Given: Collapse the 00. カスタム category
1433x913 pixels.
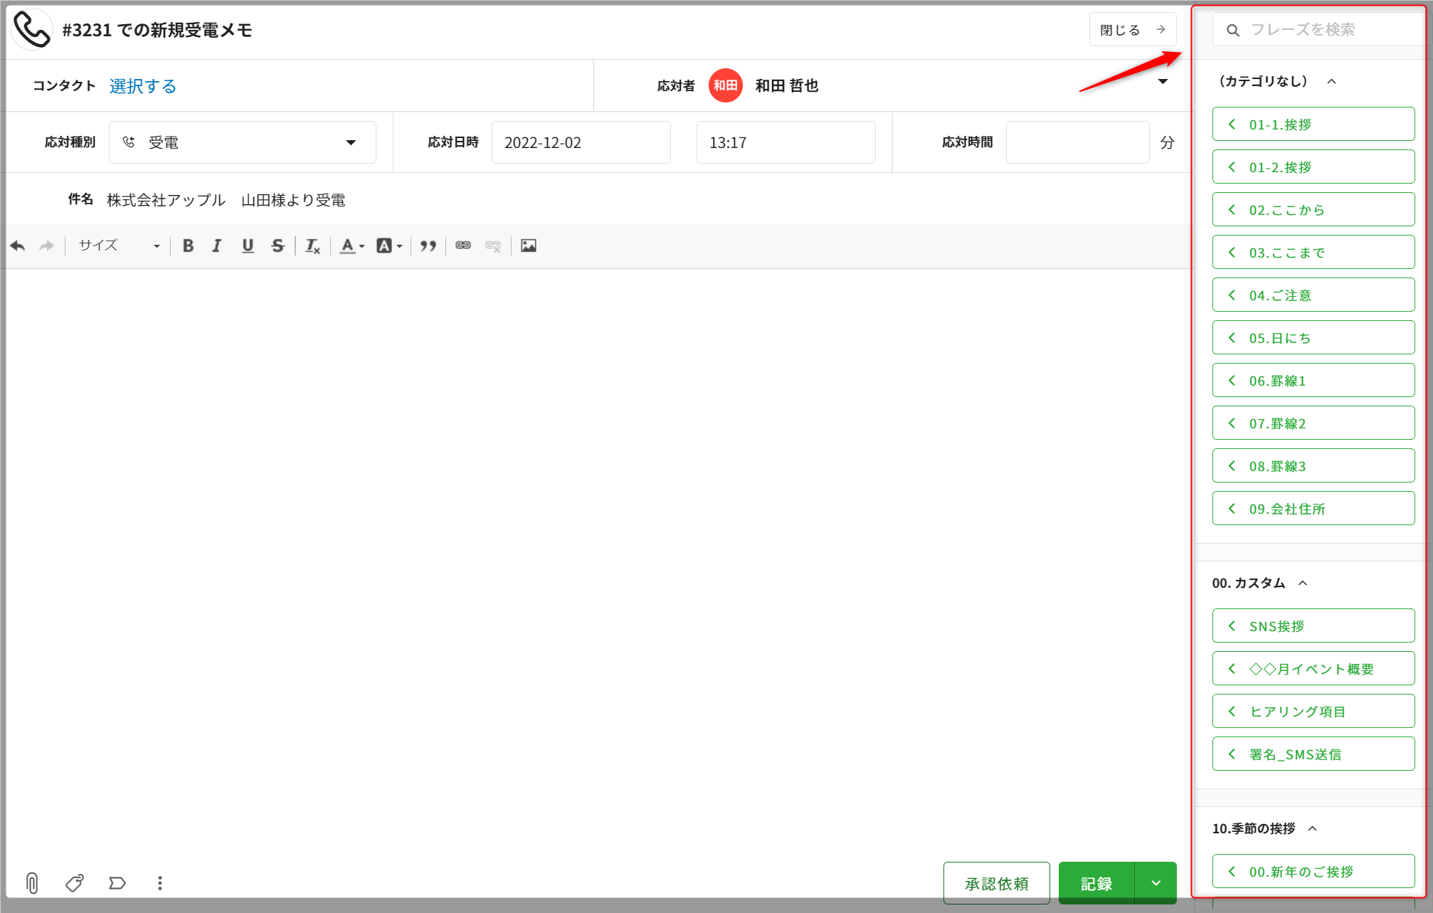Looking at the screenshot, I should 1303,583.
